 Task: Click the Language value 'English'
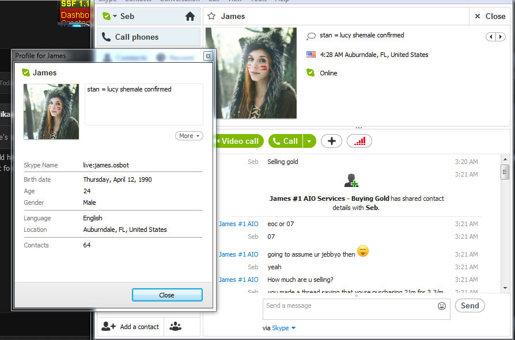(x=93, y=218)
